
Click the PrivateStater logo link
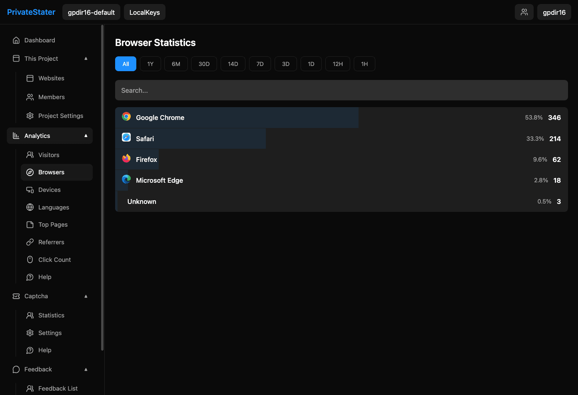[31, 12]
